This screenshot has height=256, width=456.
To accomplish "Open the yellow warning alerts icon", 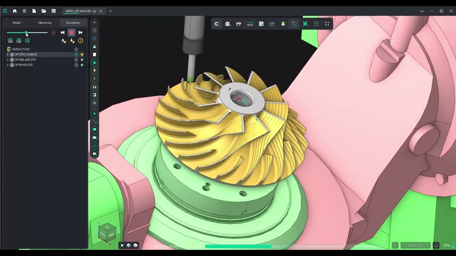I will click(81, 41).
